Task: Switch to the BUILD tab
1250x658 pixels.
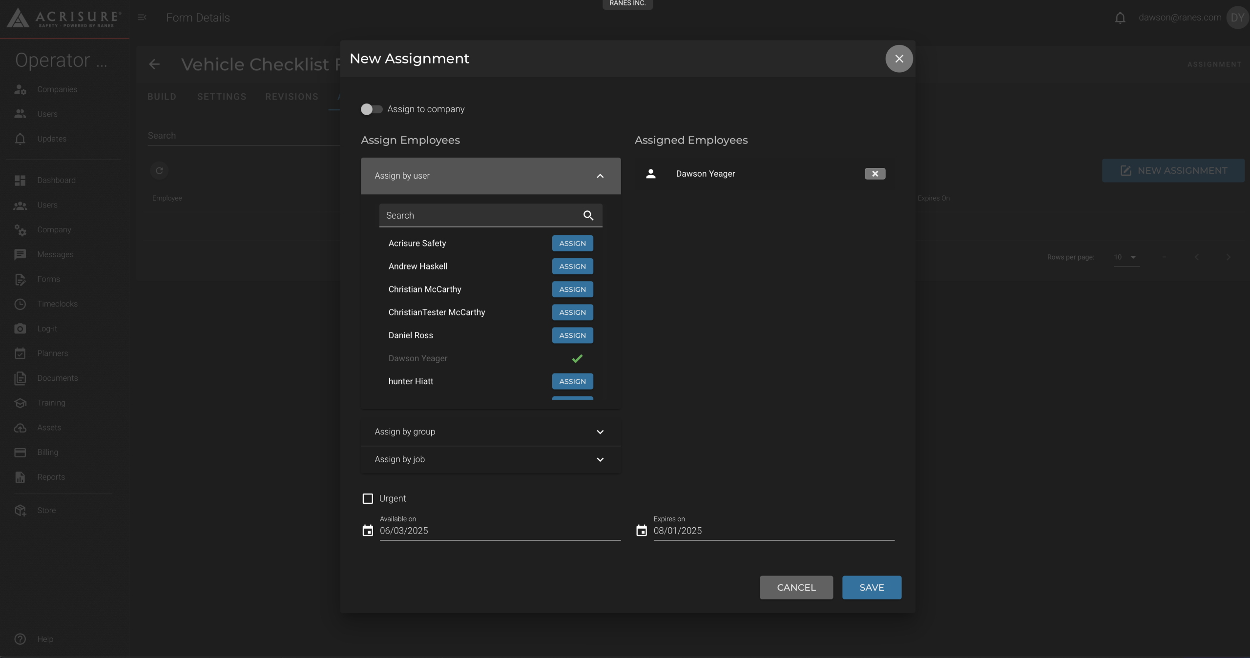Action: [x=162, y=97]
